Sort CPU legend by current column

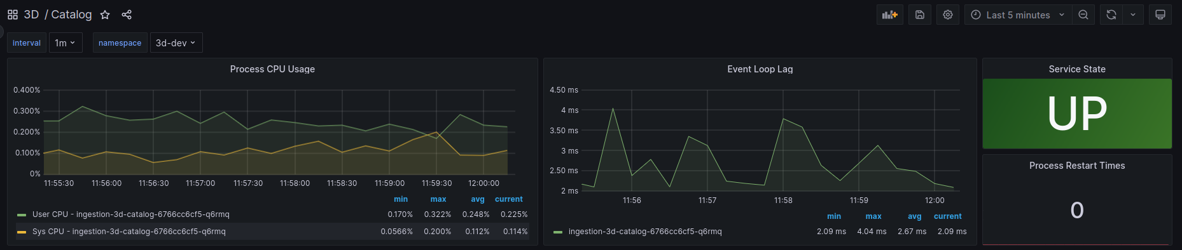coord(509,199)
